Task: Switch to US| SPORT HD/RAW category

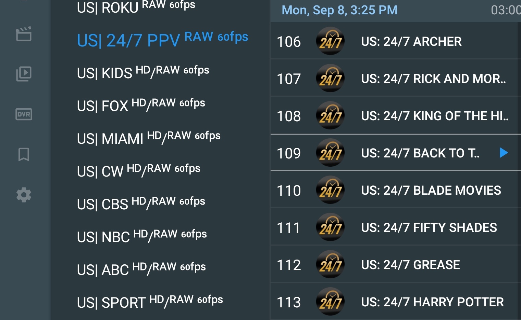Action: (x=150, y=302)
